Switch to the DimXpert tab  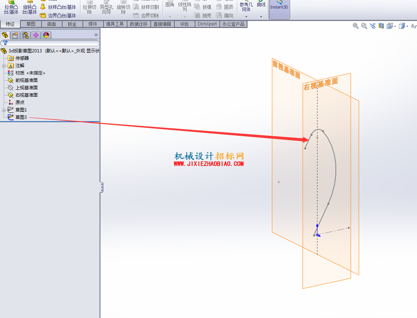click(x=207, y=24)
